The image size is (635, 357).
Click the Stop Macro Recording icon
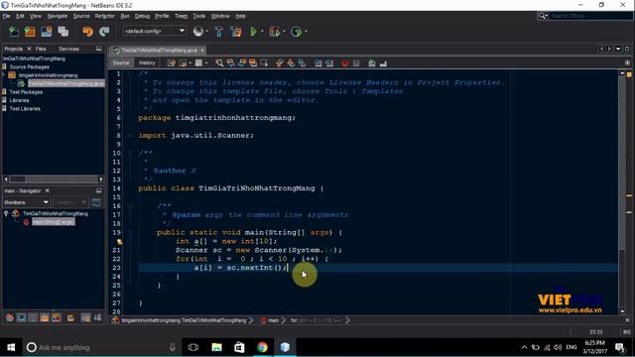(x=356, y=62)
